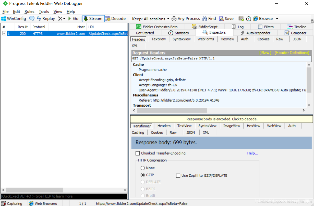Enable Chunked Transfer-Encoding checkbox
The width and height of the screenshot is (314, 206).
click(x=138, y=153)
